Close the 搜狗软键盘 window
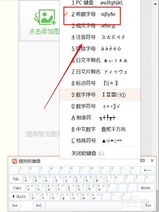The image size is (159, 212). [152, 161]
